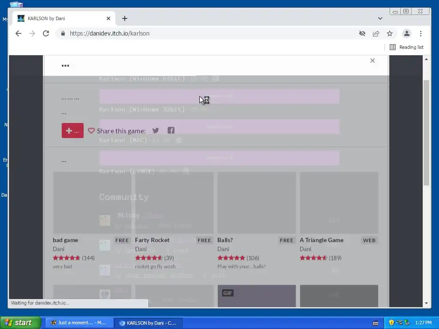The height and width of the screenshot is (329, 439).
Task: Share the game on Twitter
Action: [156, 130]
